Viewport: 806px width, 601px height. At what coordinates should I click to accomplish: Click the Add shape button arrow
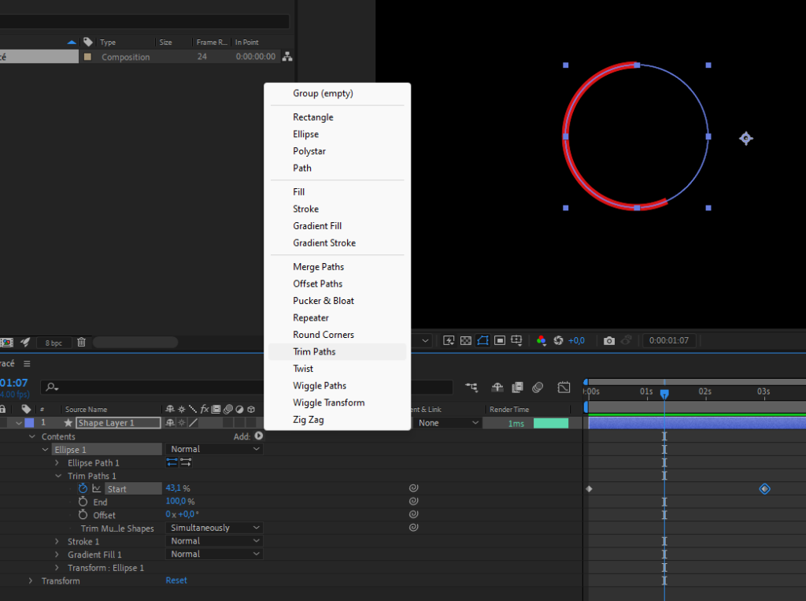tap(259, 436)
